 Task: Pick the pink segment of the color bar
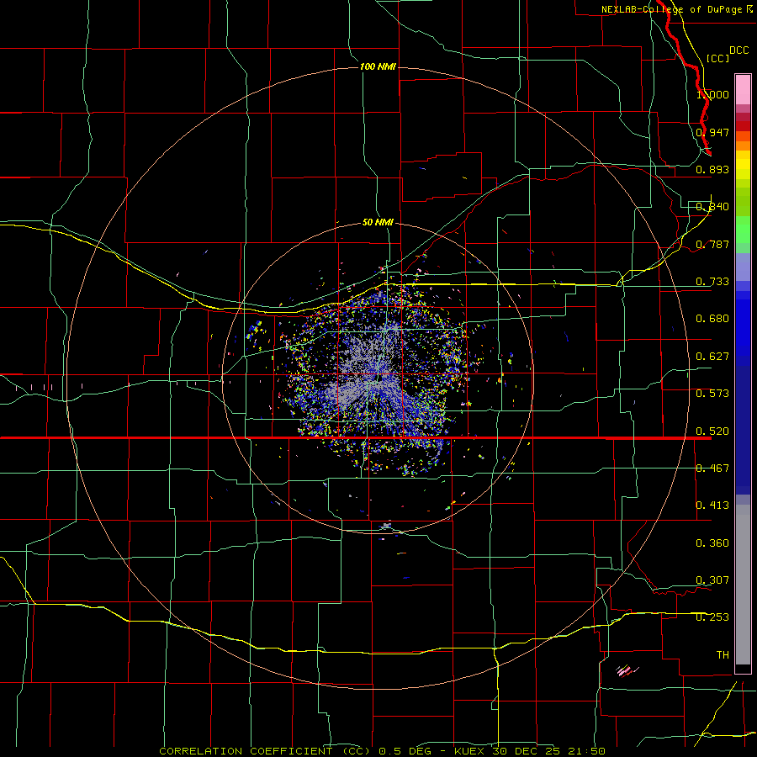click(743, 90)
